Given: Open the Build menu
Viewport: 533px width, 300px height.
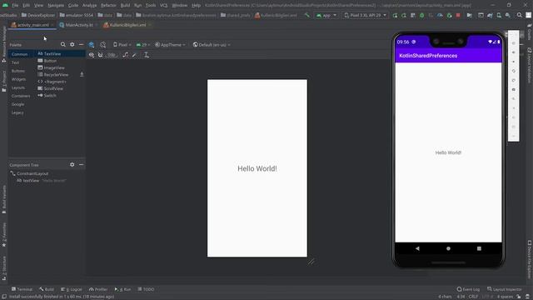Looking at the screenshot, I should (x=125, y=5).
